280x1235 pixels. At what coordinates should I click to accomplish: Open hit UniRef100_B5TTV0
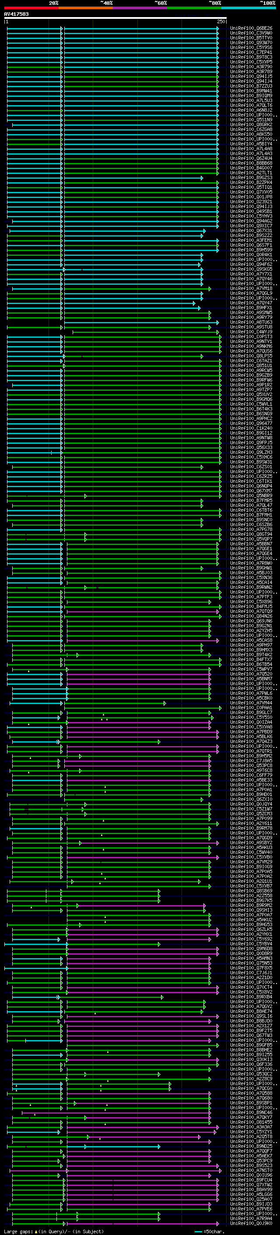[251, 38]
